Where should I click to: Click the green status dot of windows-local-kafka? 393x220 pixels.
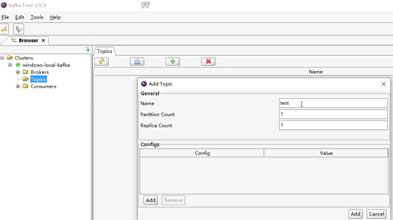18,65
